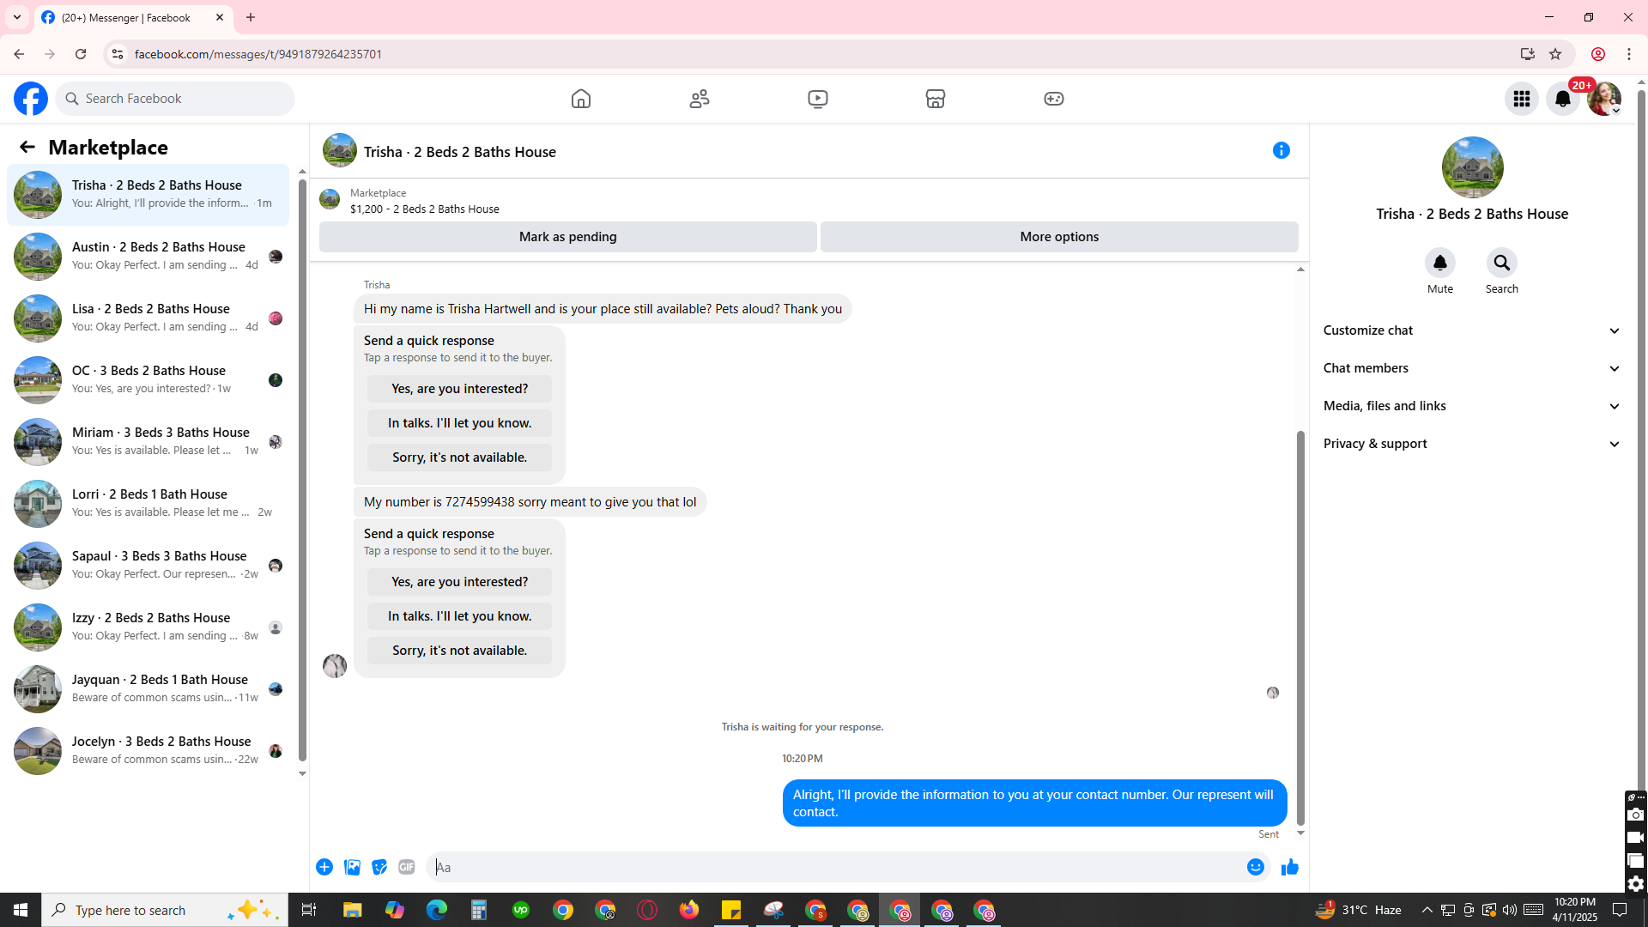Open the notifications bell
1648x927 pixels.
[x=1563, y=99]
